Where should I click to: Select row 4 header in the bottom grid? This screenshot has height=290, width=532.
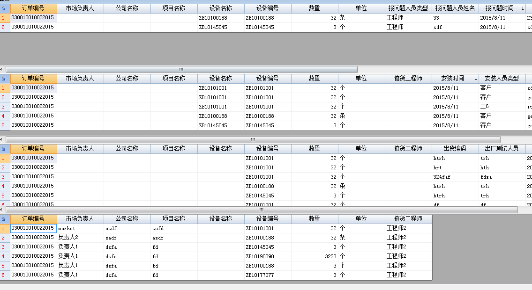(x=3, y=256)
